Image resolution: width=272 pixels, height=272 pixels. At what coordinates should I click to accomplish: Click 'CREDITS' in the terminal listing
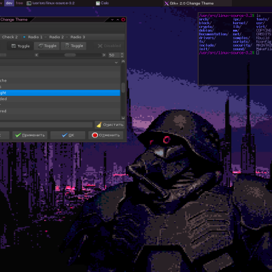(264, 34)
